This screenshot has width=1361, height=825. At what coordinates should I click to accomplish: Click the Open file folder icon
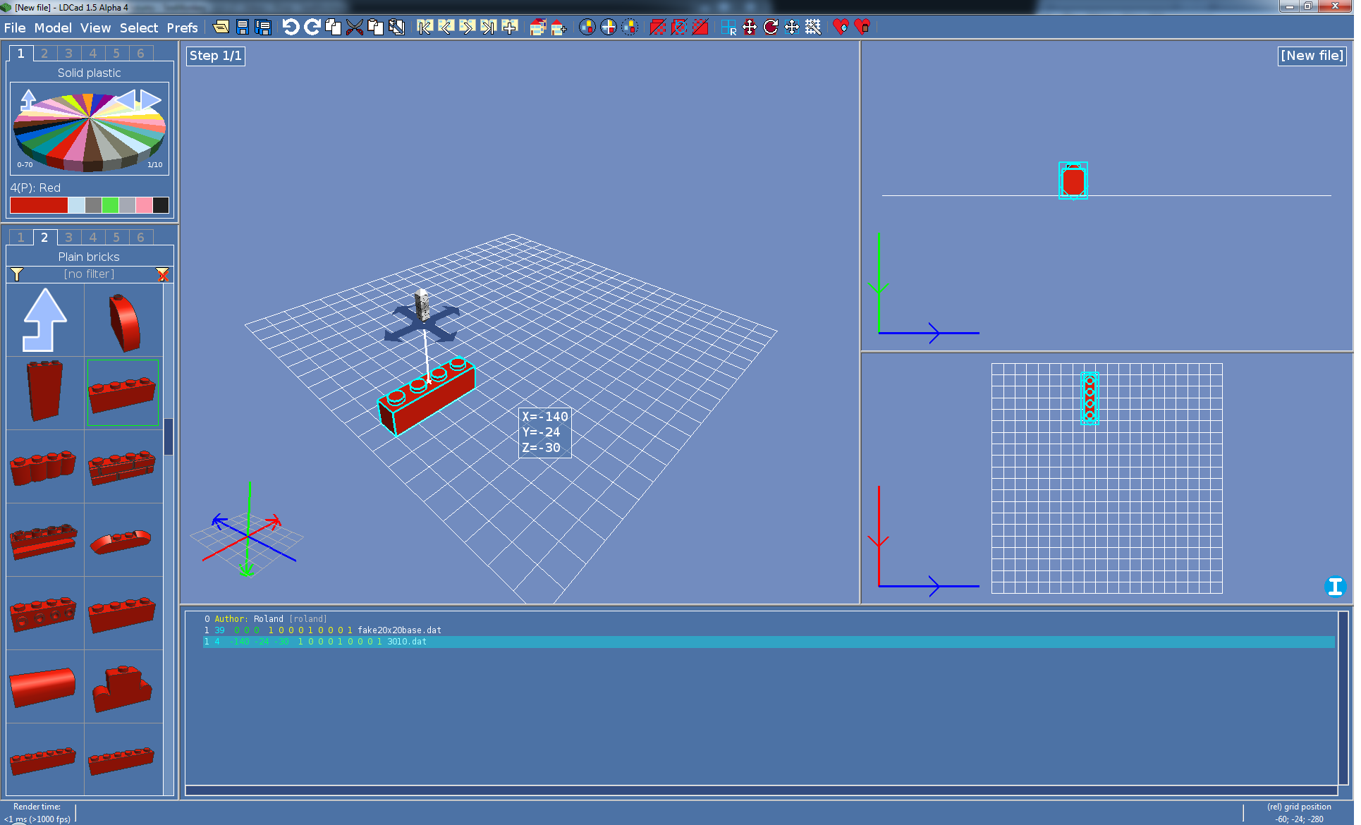coord(221,28)
